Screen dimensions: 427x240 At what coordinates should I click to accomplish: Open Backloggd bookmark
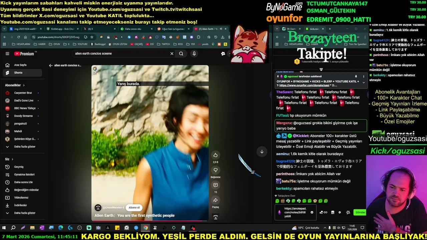pyautogui.click(x=98, y=44)
